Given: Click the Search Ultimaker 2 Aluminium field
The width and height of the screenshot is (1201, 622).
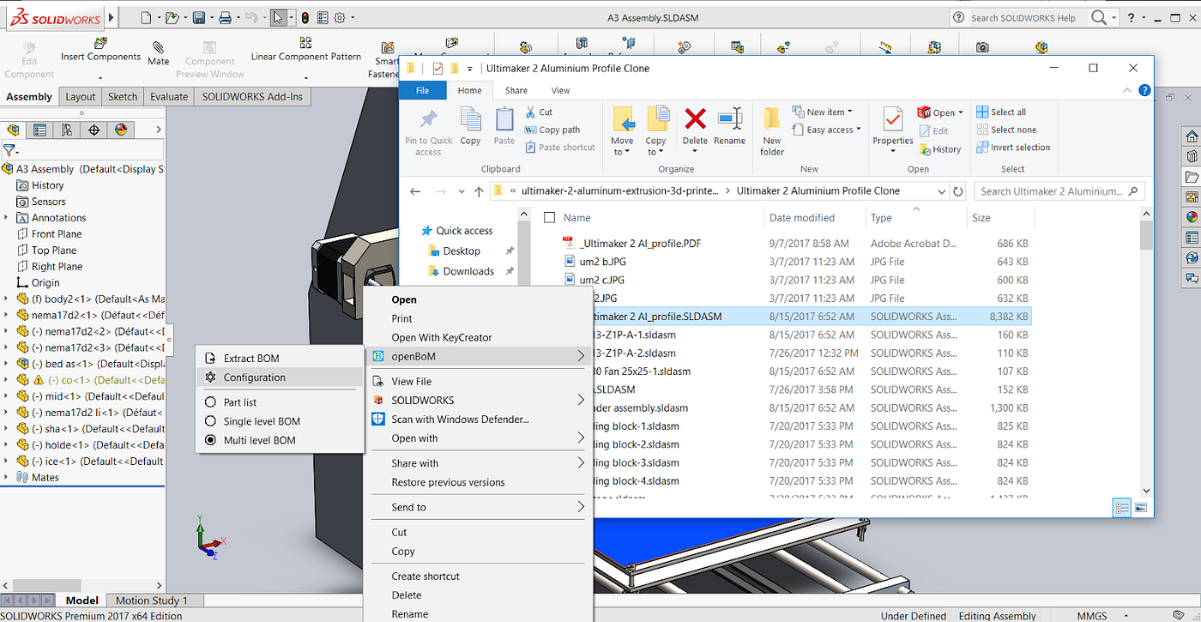Looking at the screenshot, I should 1059,191.
